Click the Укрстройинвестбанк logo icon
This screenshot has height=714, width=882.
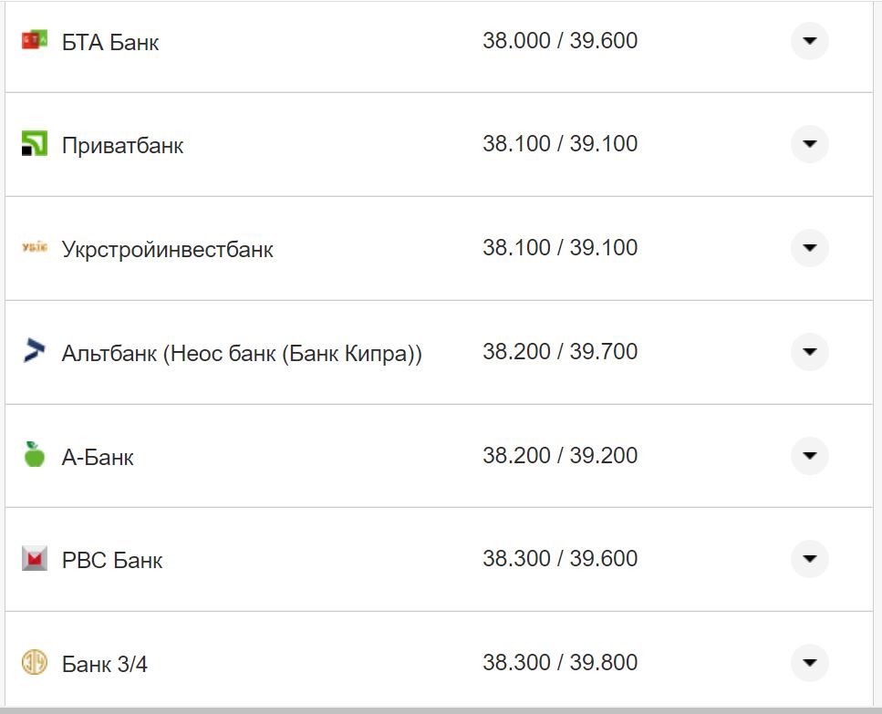pyautogui.click(x=34, y=248)
